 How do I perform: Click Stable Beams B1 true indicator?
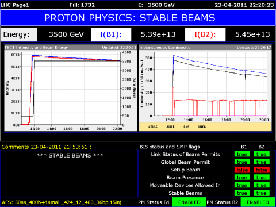coord(242,193)
